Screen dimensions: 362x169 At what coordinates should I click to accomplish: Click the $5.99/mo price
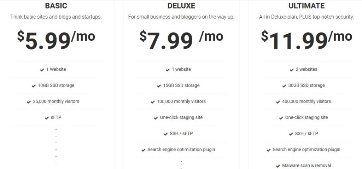click(x=56, y=40)
